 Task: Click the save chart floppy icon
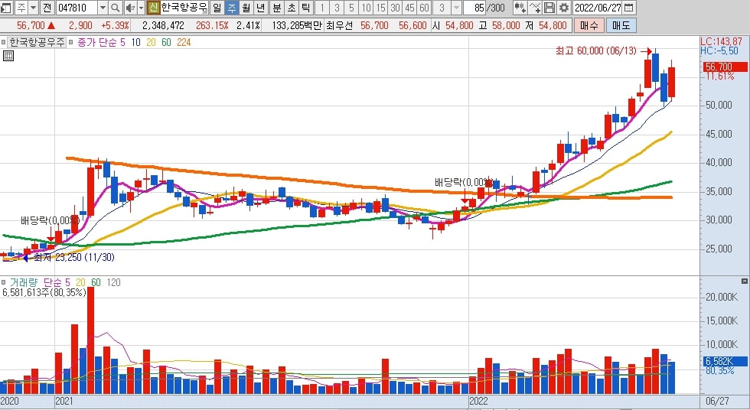(x=549, y=8)
